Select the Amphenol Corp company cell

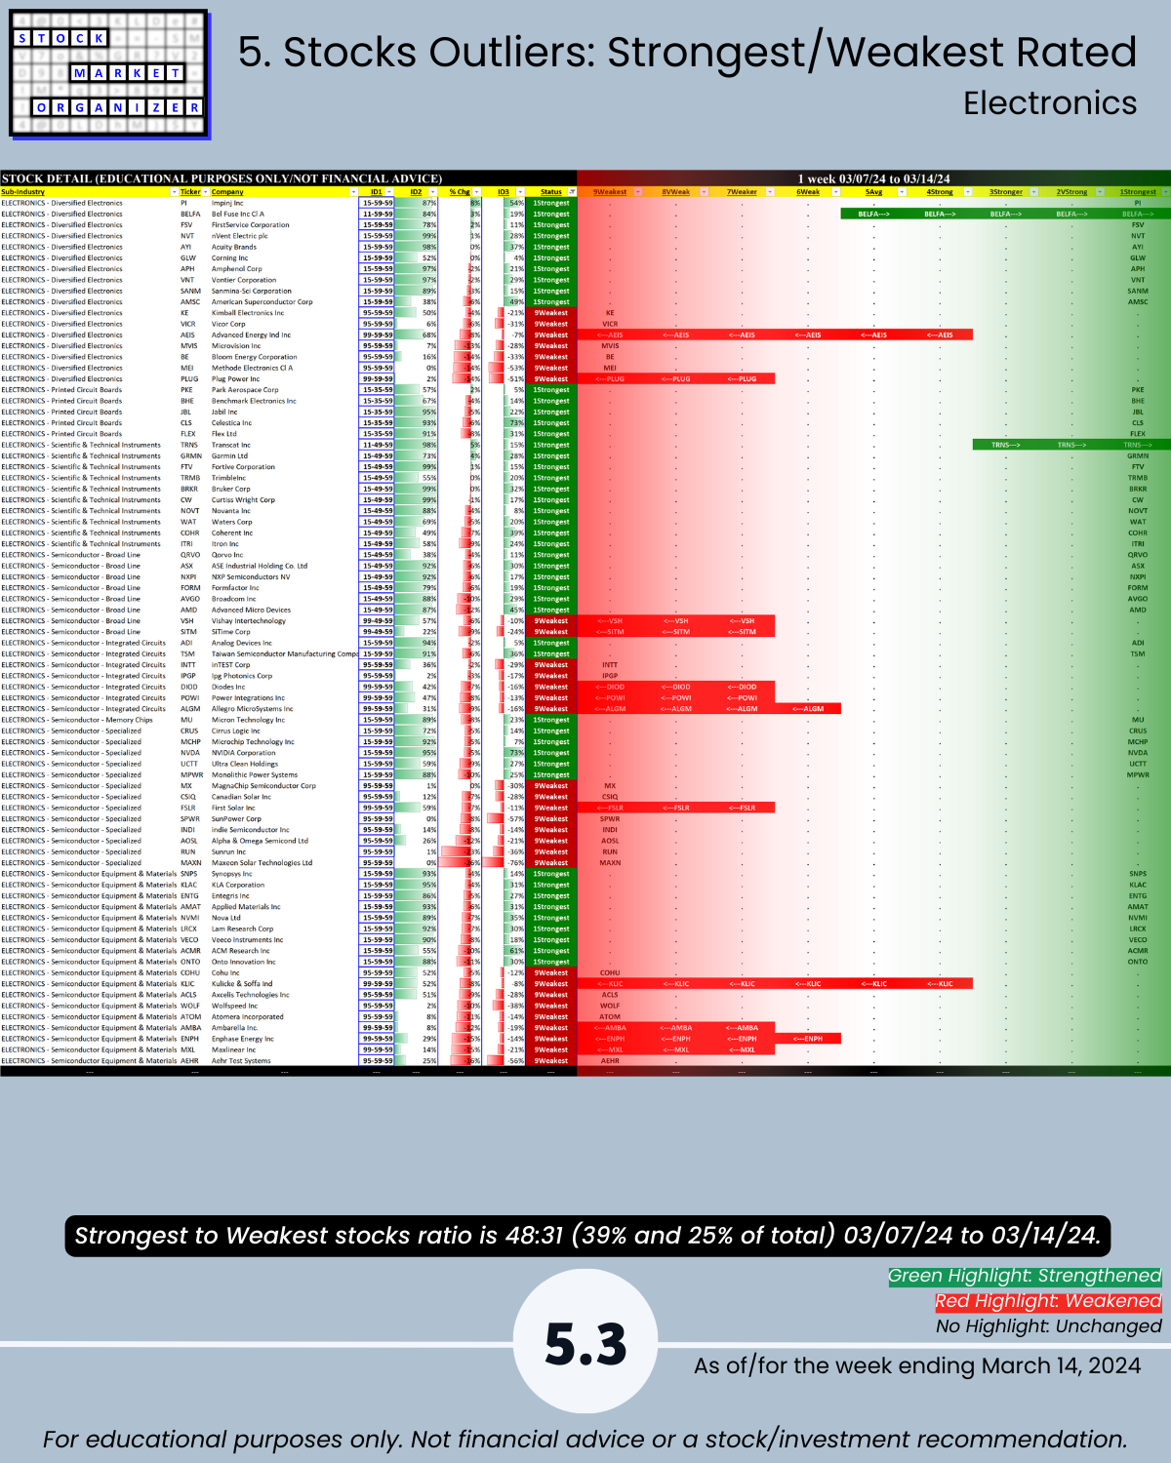click(x=283, y=269)
